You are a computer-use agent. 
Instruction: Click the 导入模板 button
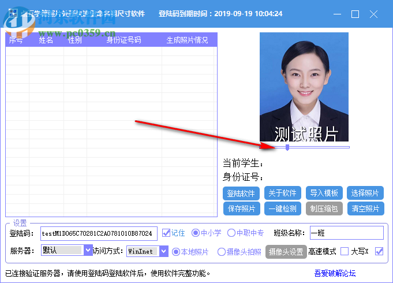324,193
